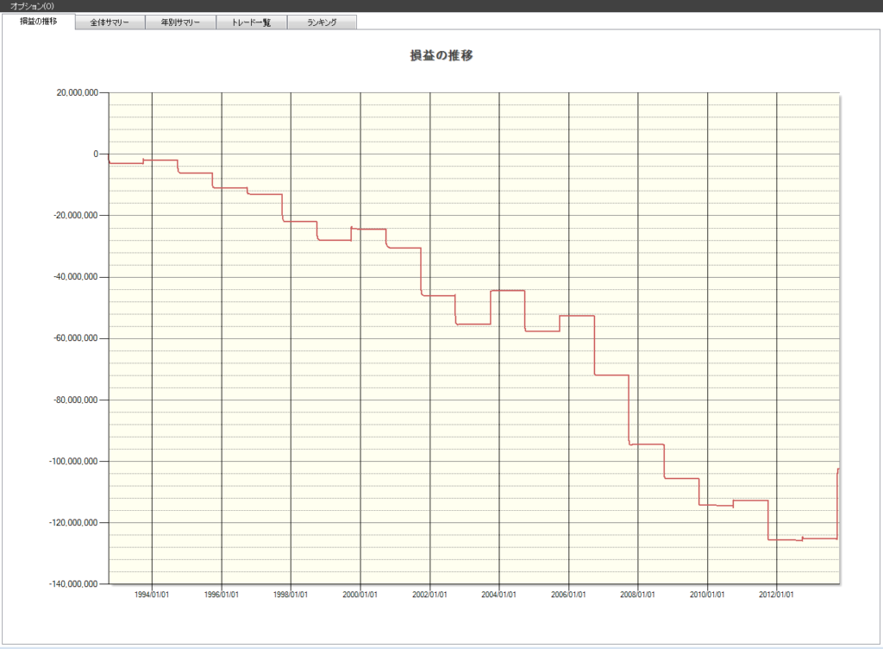Click the 2004/01/01 x-axis label

(x=498, y=595)
